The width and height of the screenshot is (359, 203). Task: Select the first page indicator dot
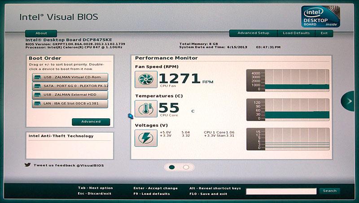pos(172,167)
